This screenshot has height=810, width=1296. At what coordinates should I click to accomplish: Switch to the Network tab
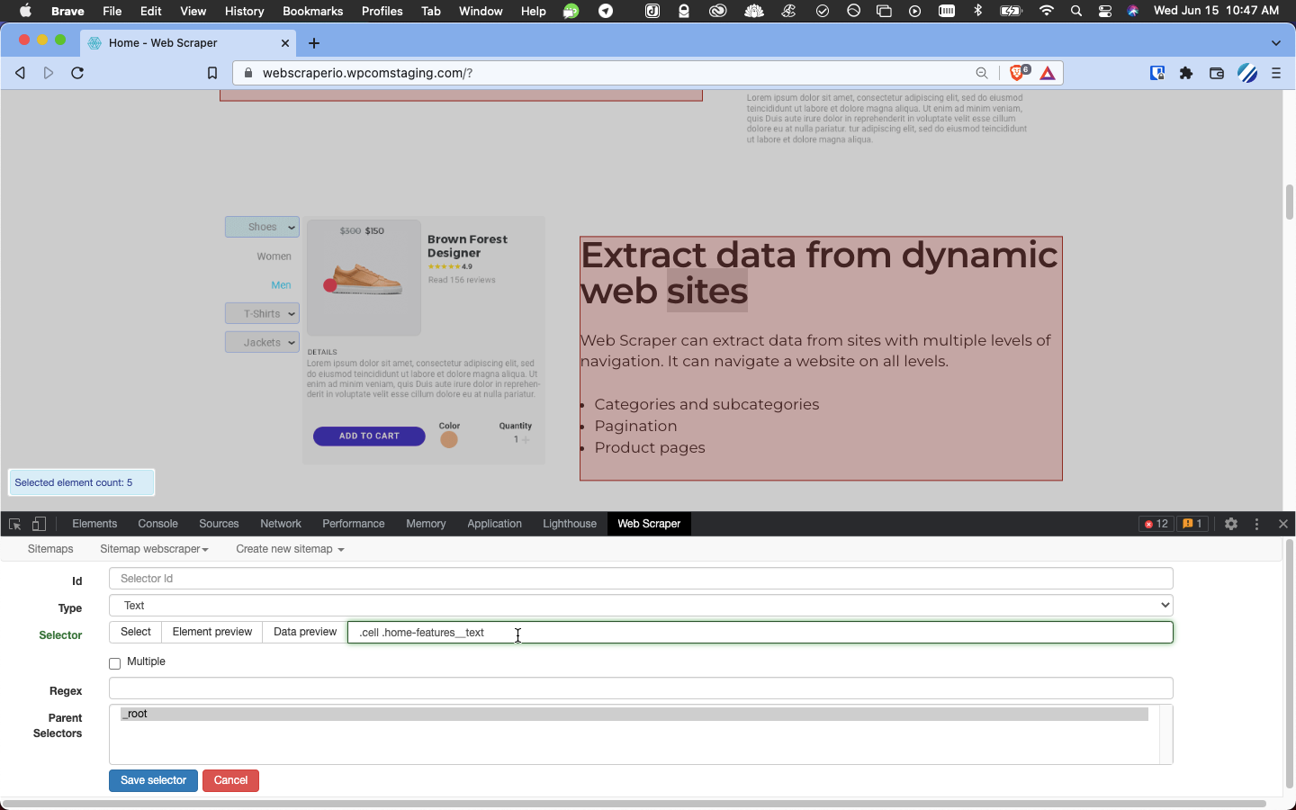point(281,524)
